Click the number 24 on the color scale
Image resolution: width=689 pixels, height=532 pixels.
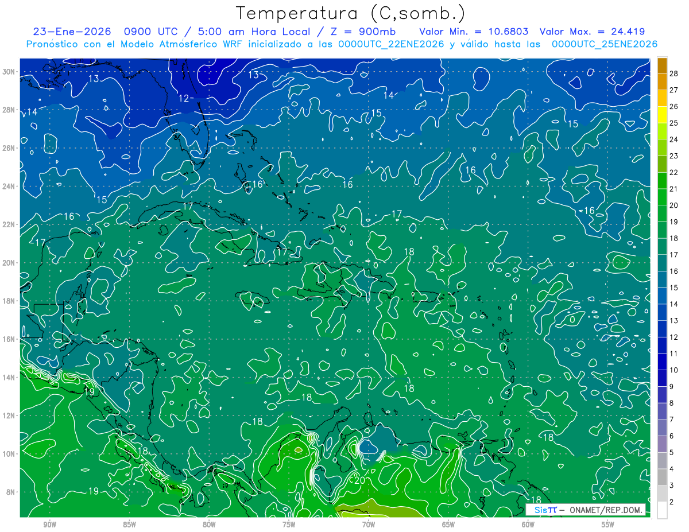(x=673, y=139)
